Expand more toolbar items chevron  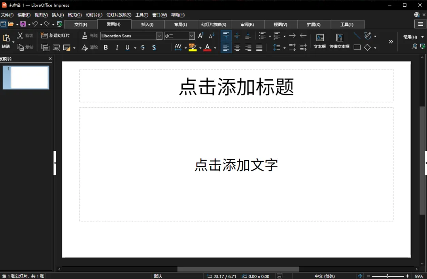pos(391,42)
